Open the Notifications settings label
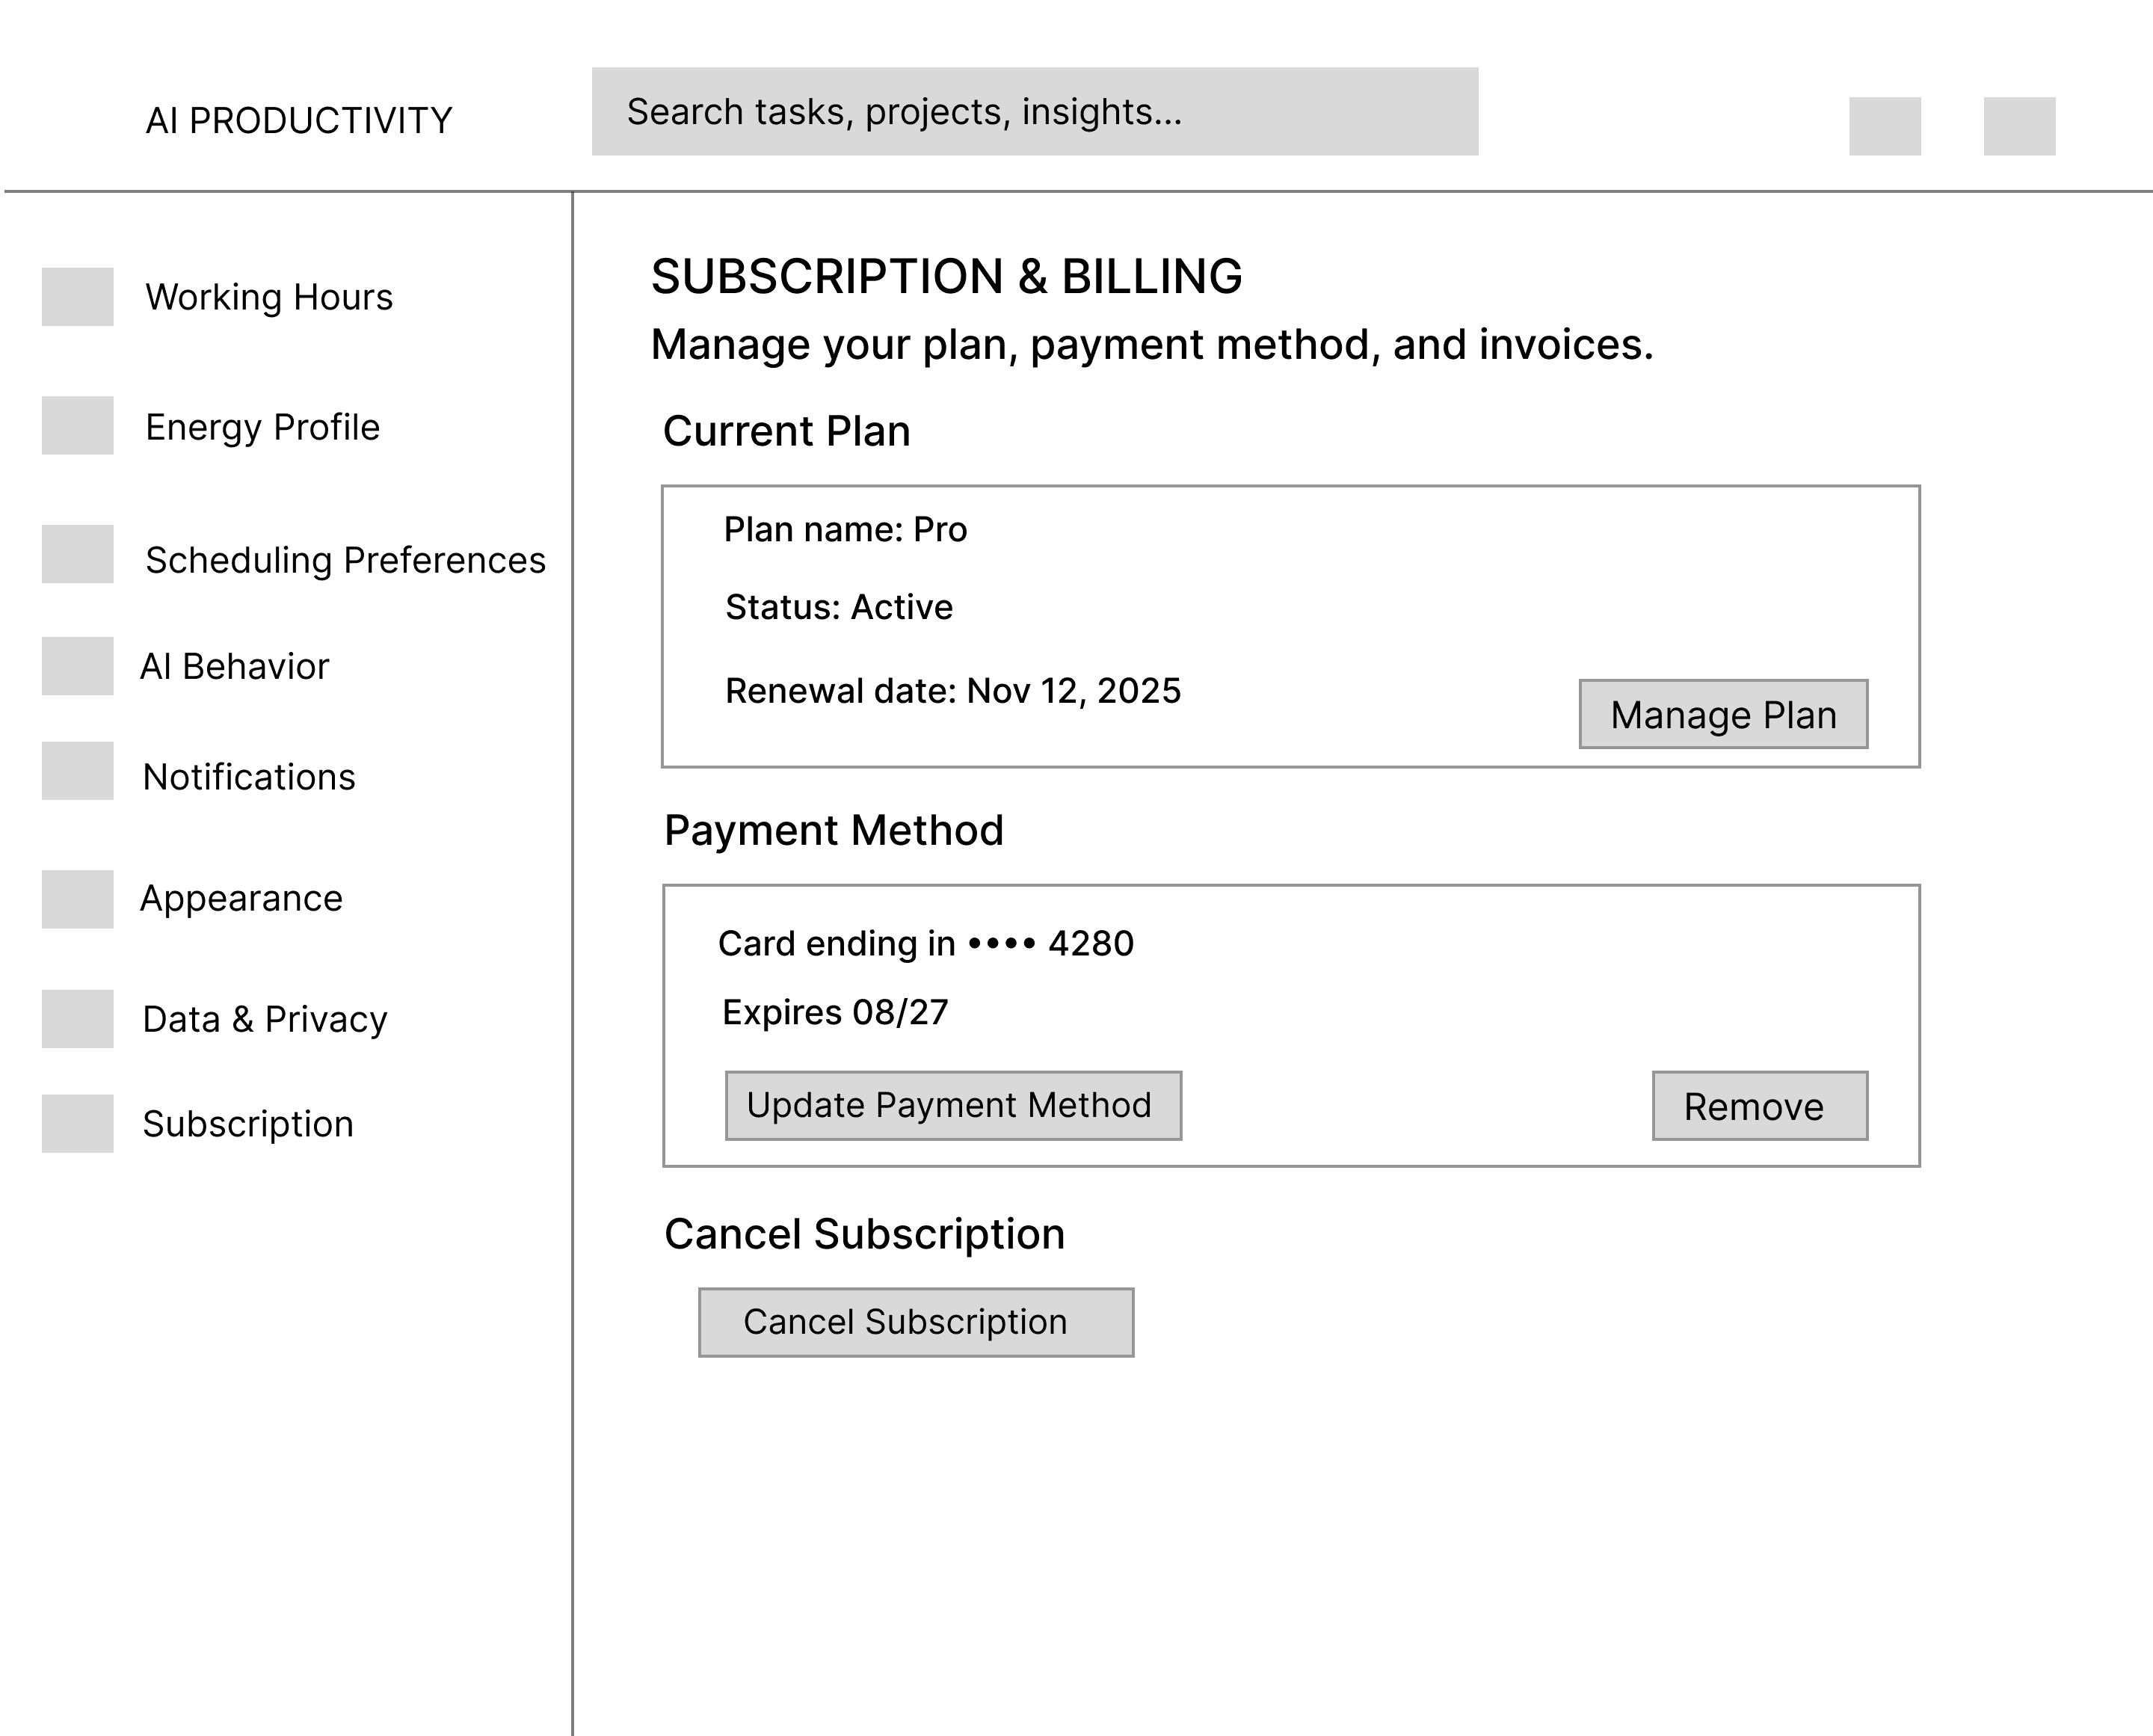This screenshot has width=2153, height=1736. (x=249, y=777)
